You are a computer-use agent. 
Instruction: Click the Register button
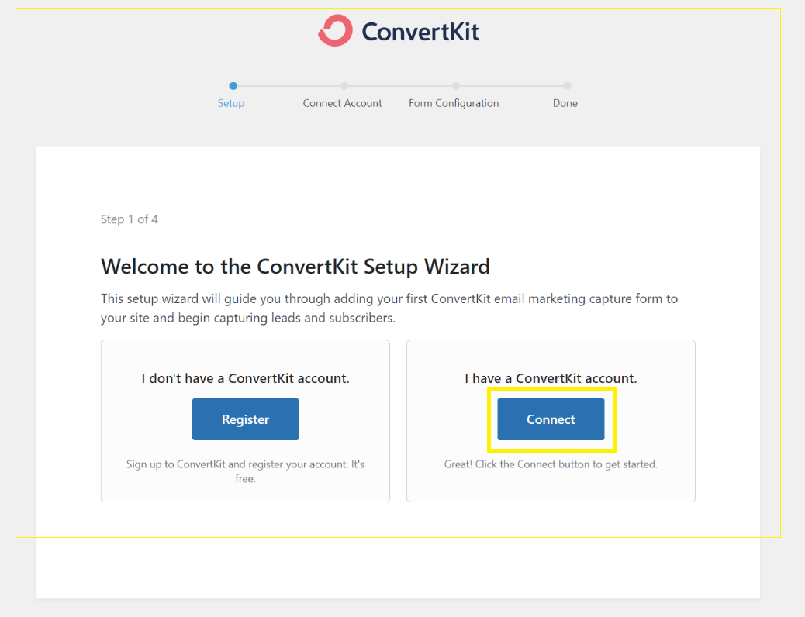245,419
